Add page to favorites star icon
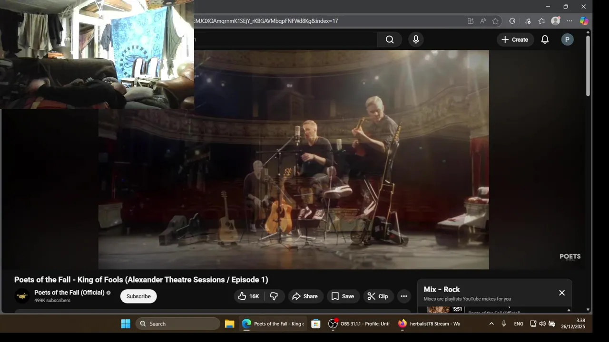 (495, 21)
